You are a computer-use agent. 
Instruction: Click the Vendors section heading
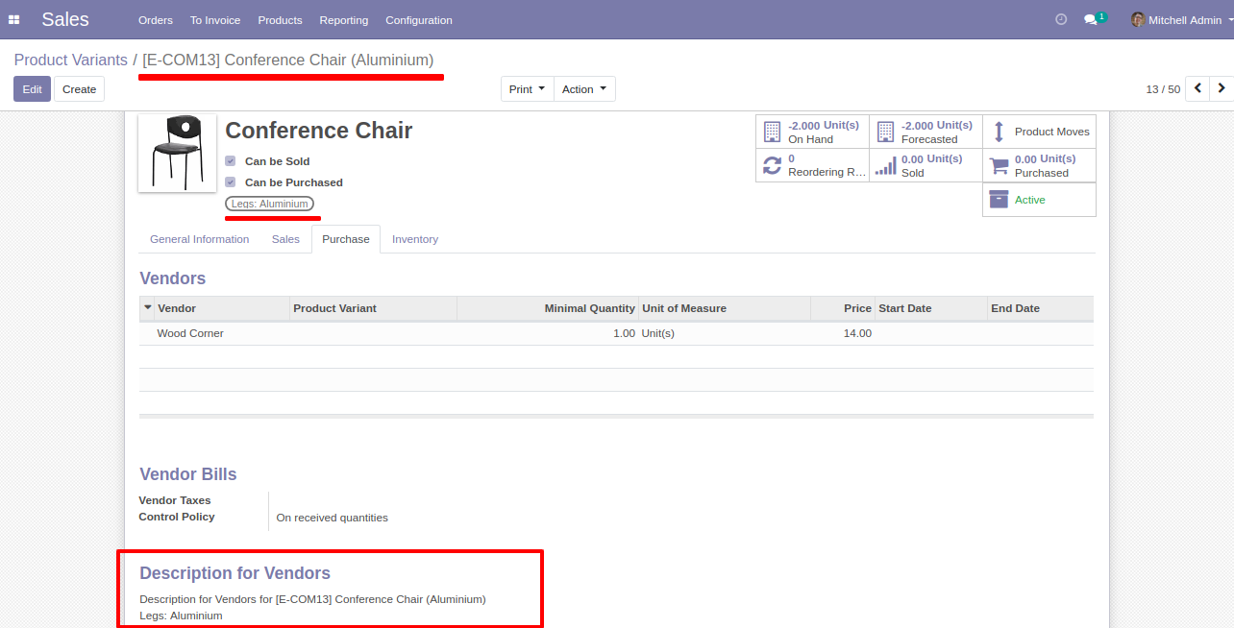click(173, 278)
